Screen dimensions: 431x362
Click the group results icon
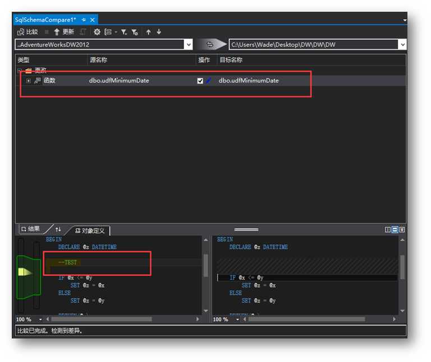[108, 32]
